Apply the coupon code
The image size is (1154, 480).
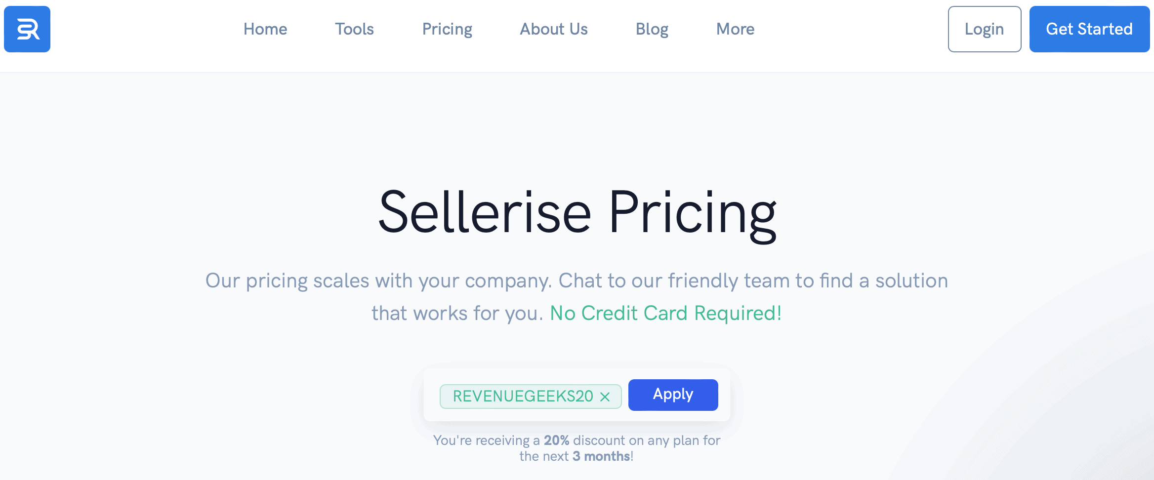pos(673,395)
